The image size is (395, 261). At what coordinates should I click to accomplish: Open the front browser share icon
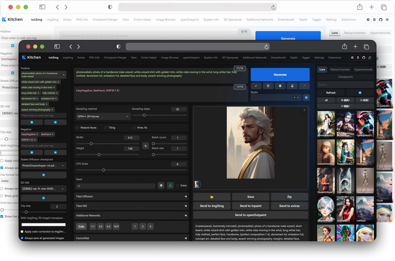pyautogui.click(x=345, y=47)
